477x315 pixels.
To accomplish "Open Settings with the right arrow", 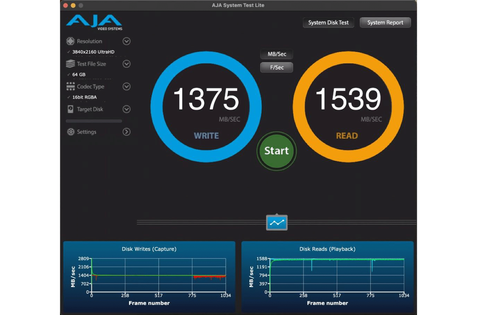I will pos(127,132).
